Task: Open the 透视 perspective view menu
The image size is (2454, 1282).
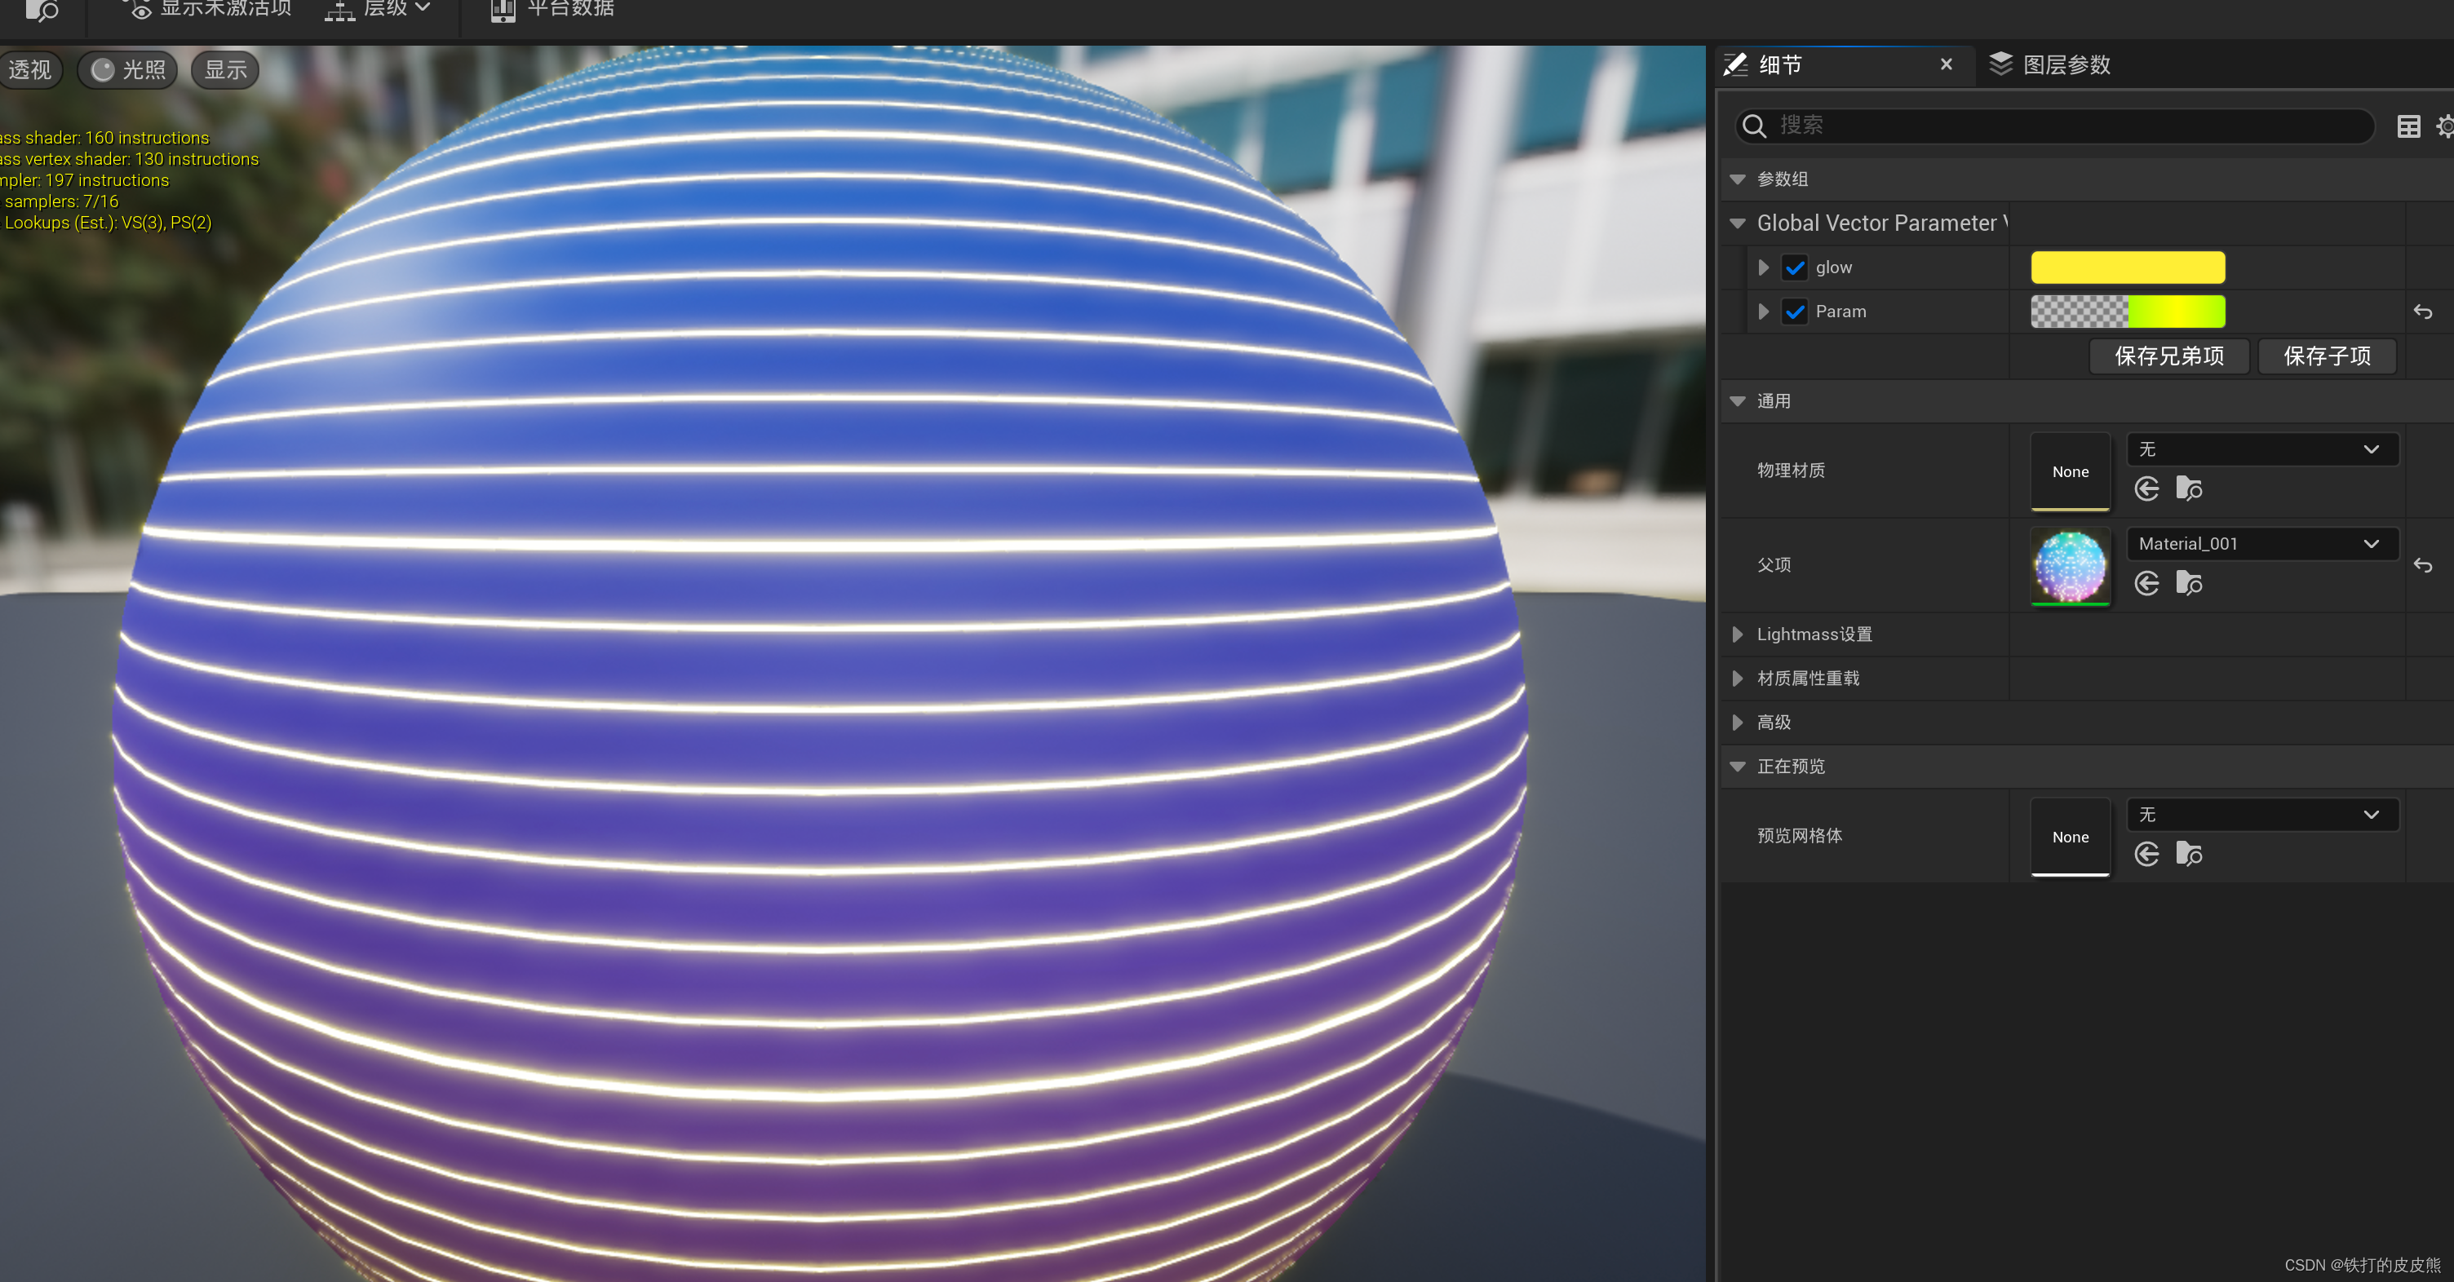Action: coord(29,69)
